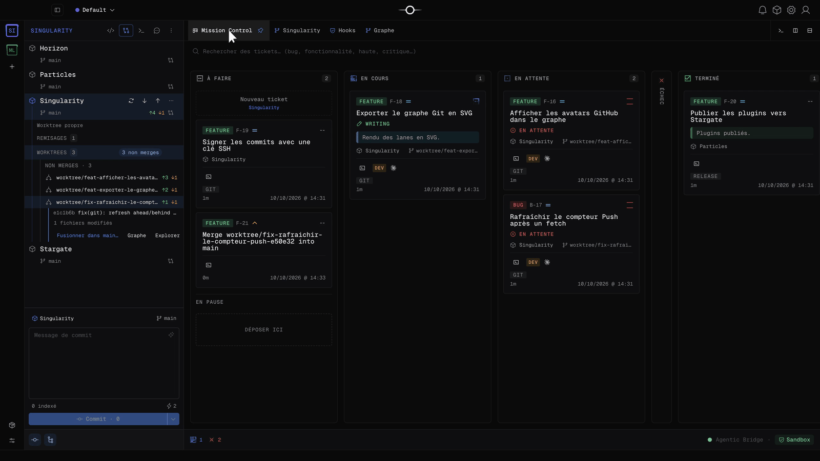Toggle the bottom panel icon at top right
820x461 pixels.
(810, 31)
